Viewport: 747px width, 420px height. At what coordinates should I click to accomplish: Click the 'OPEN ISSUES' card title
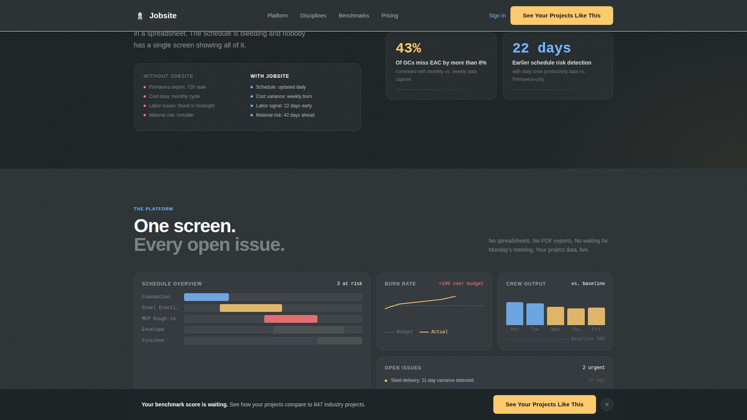pyautogui.click(x=403, y=368)
